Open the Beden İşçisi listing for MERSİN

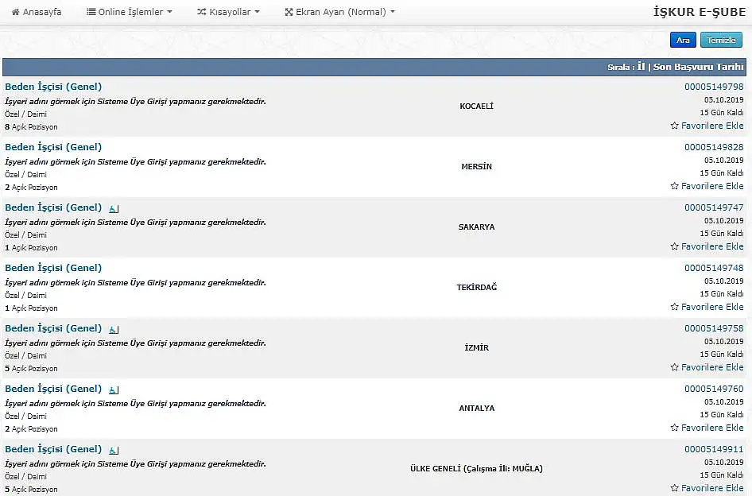pos(53,147)
